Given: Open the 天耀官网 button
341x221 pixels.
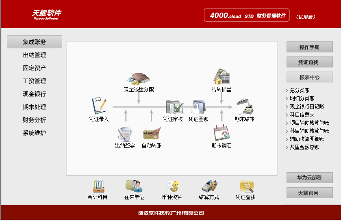Looking at the screenshot, I should tap(309, 193).
